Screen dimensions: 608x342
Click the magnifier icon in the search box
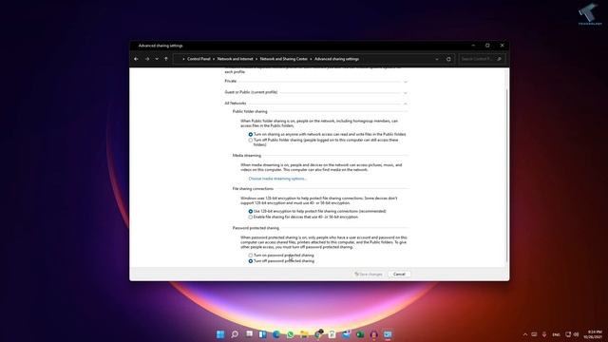[x=500, y=59]
